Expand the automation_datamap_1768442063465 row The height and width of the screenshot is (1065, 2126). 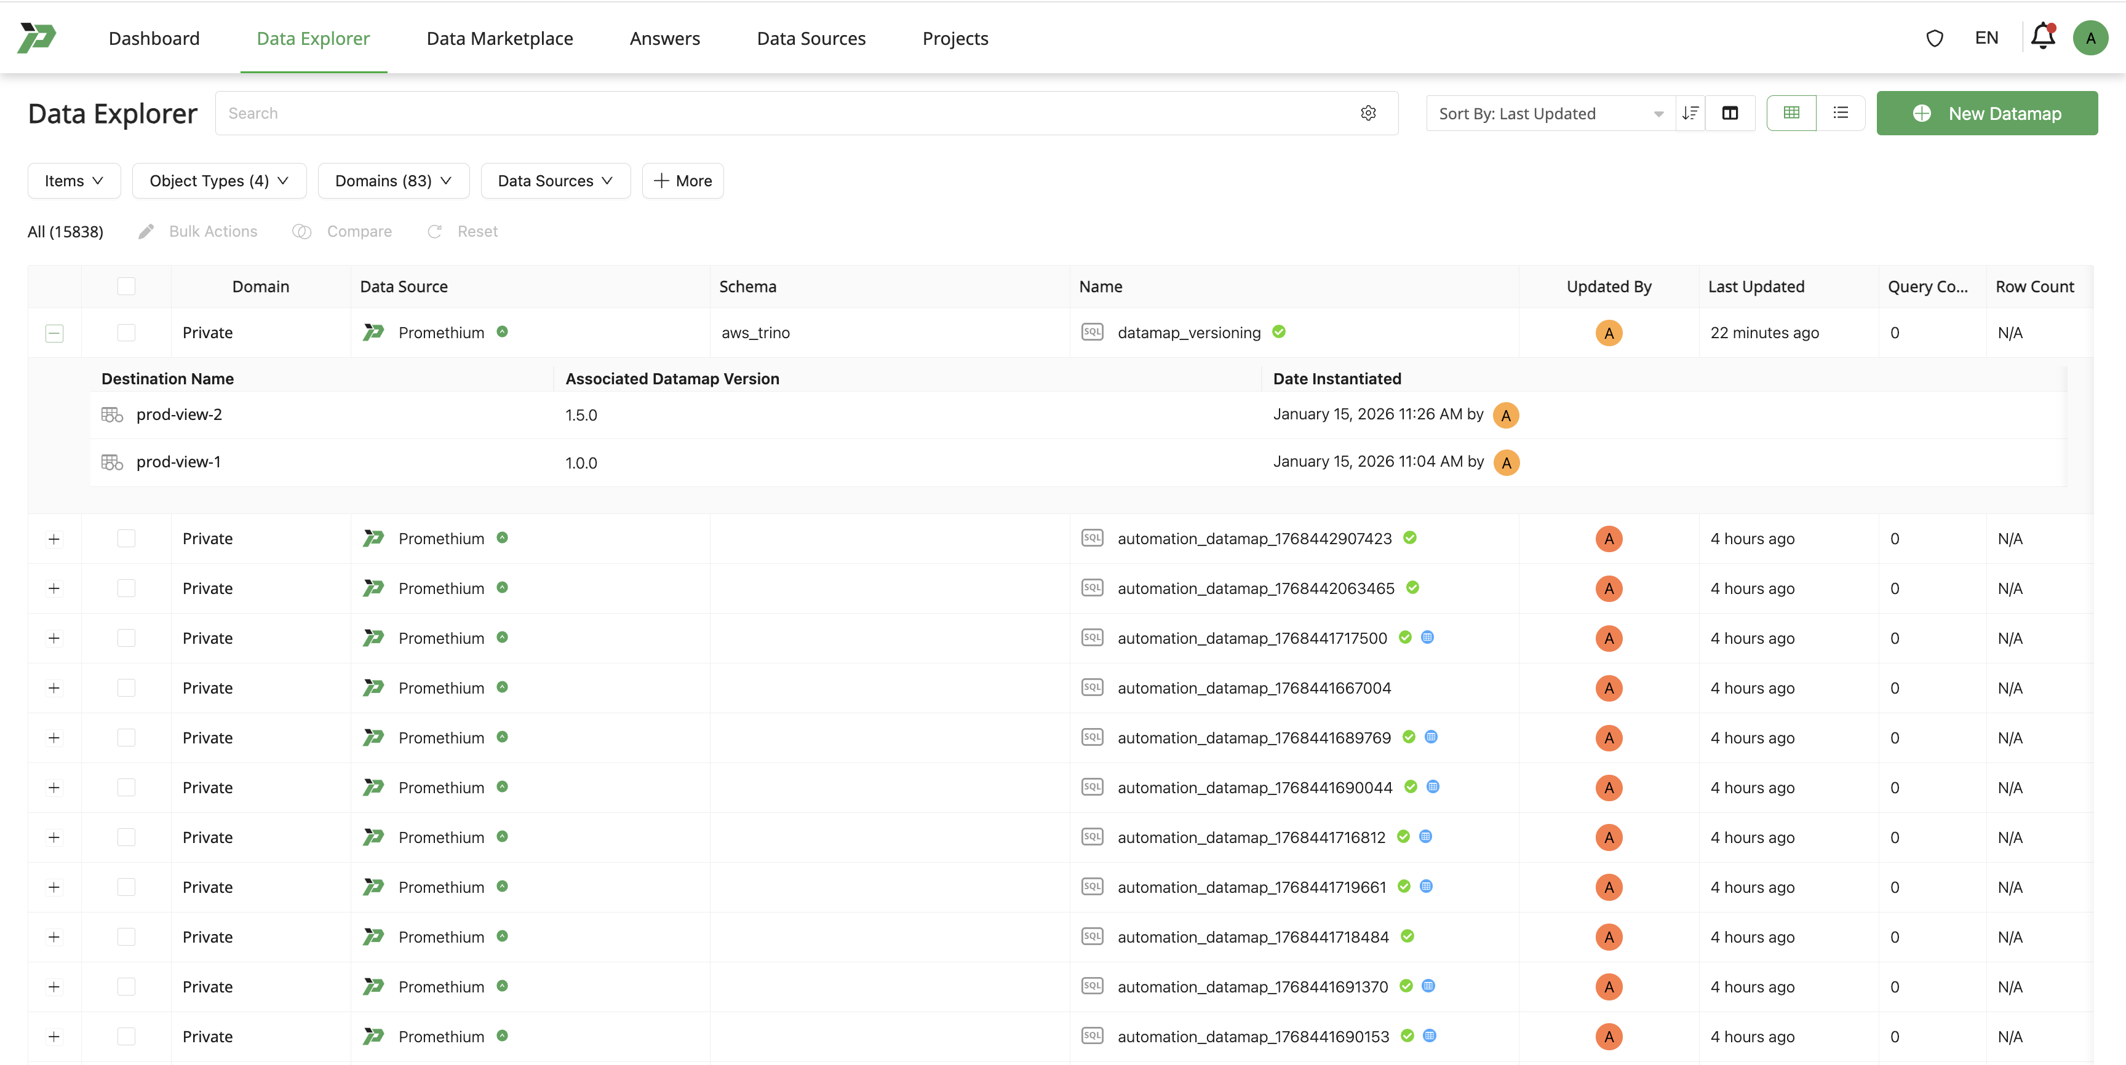[55, 588]
